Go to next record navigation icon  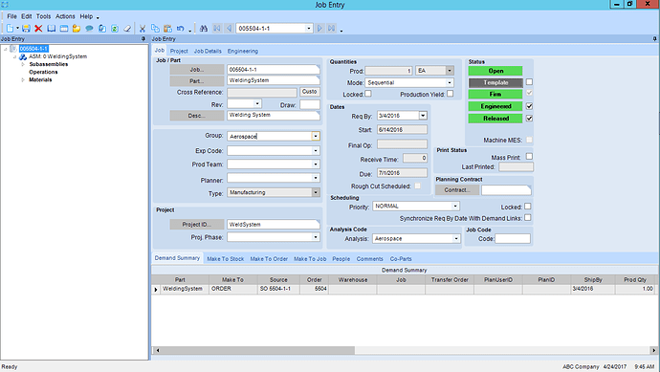[319, 28]
